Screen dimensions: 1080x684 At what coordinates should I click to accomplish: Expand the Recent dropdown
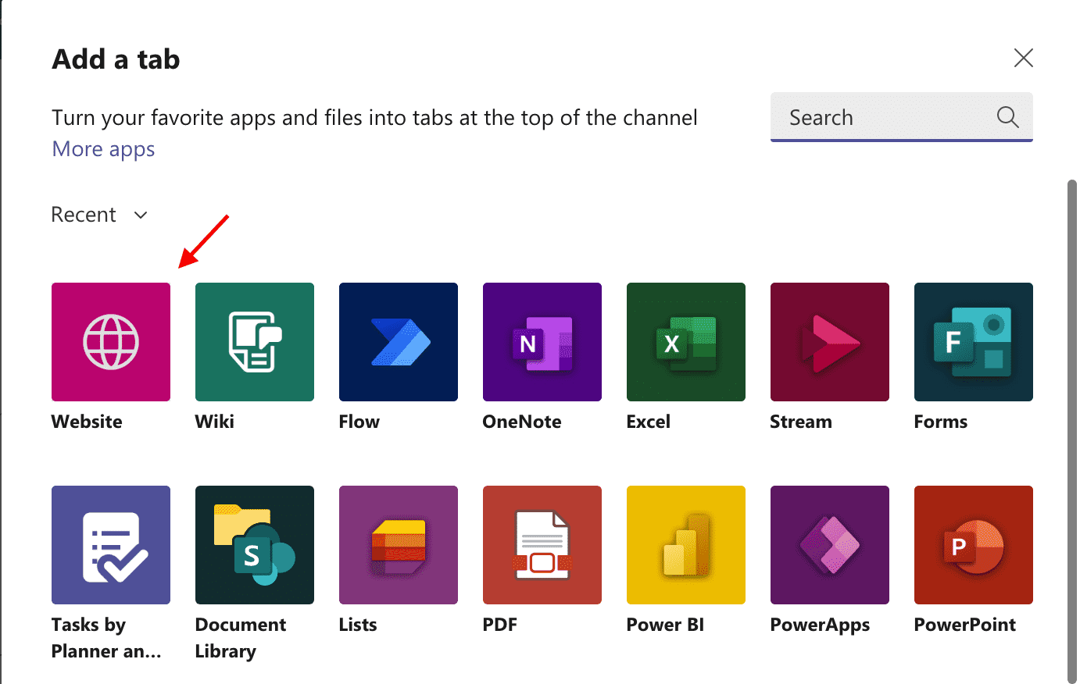point(99,215)
